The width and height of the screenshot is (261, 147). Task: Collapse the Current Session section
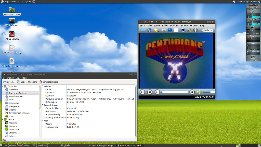(x=42, y=105)
